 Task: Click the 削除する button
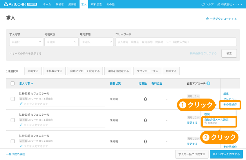pyautogui.click(x=171, y=71)
